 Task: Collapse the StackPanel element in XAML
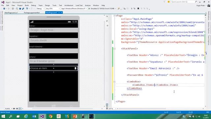[x=114, y=49]
